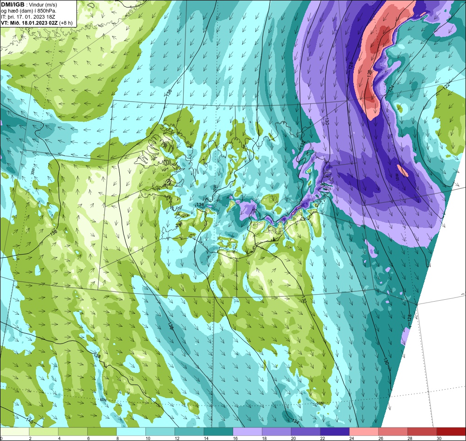Screen dimensions: 466x441
Task: Click the 22–24 m/s deep violet legend swatch
Action: coord(335,432)
